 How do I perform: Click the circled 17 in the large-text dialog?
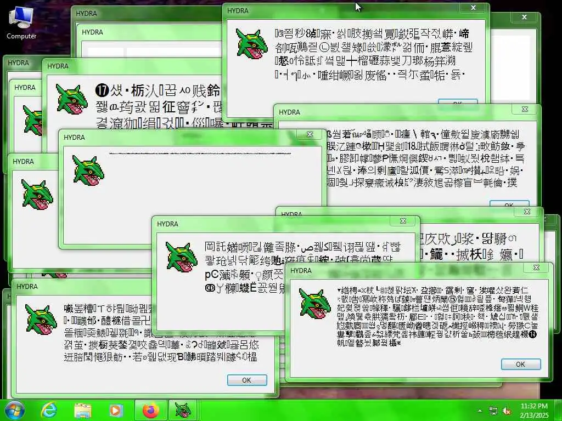point(102,90)
